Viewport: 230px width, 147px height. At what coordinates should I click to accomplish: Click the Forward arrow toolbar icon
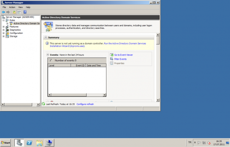tap(8, 12)
